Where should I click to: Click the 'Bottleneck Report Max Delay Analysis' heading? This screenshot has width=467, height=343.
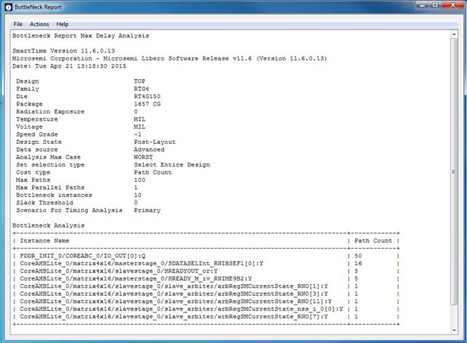(81, 36)
